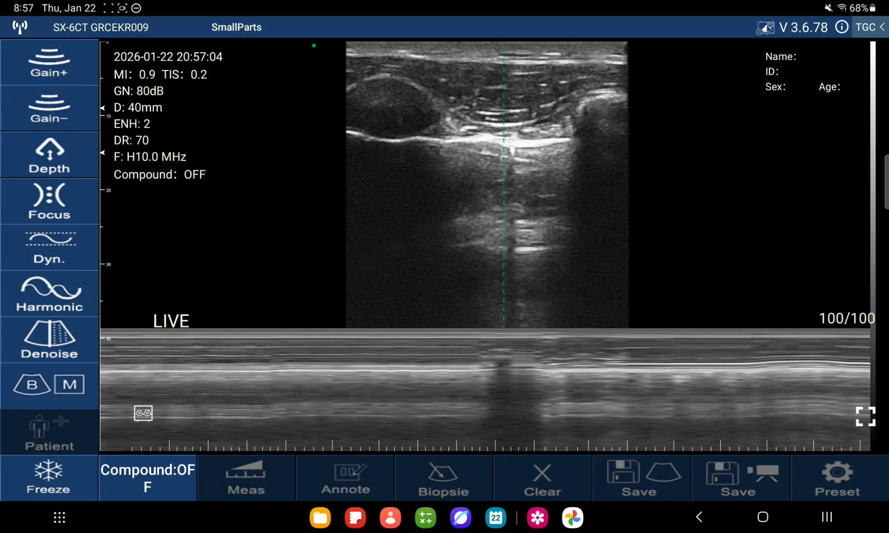Save the ultrasound image

tap(642, 478)
